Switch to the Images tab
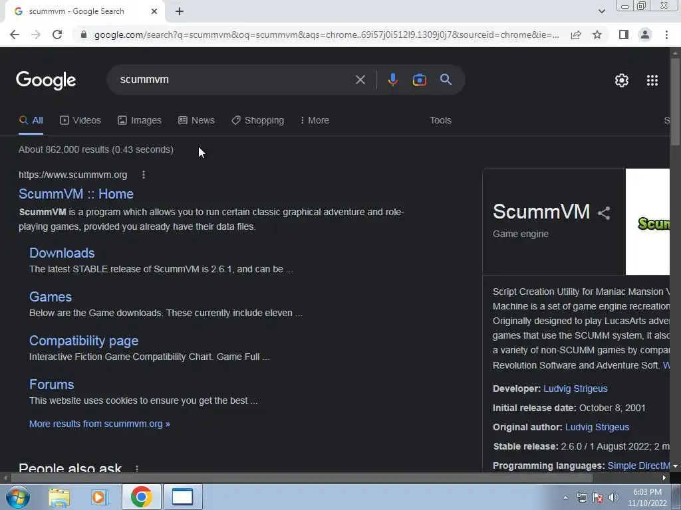The width and height of the screenshot is (681, 510). pyautogui.click(x=140, y=120)
